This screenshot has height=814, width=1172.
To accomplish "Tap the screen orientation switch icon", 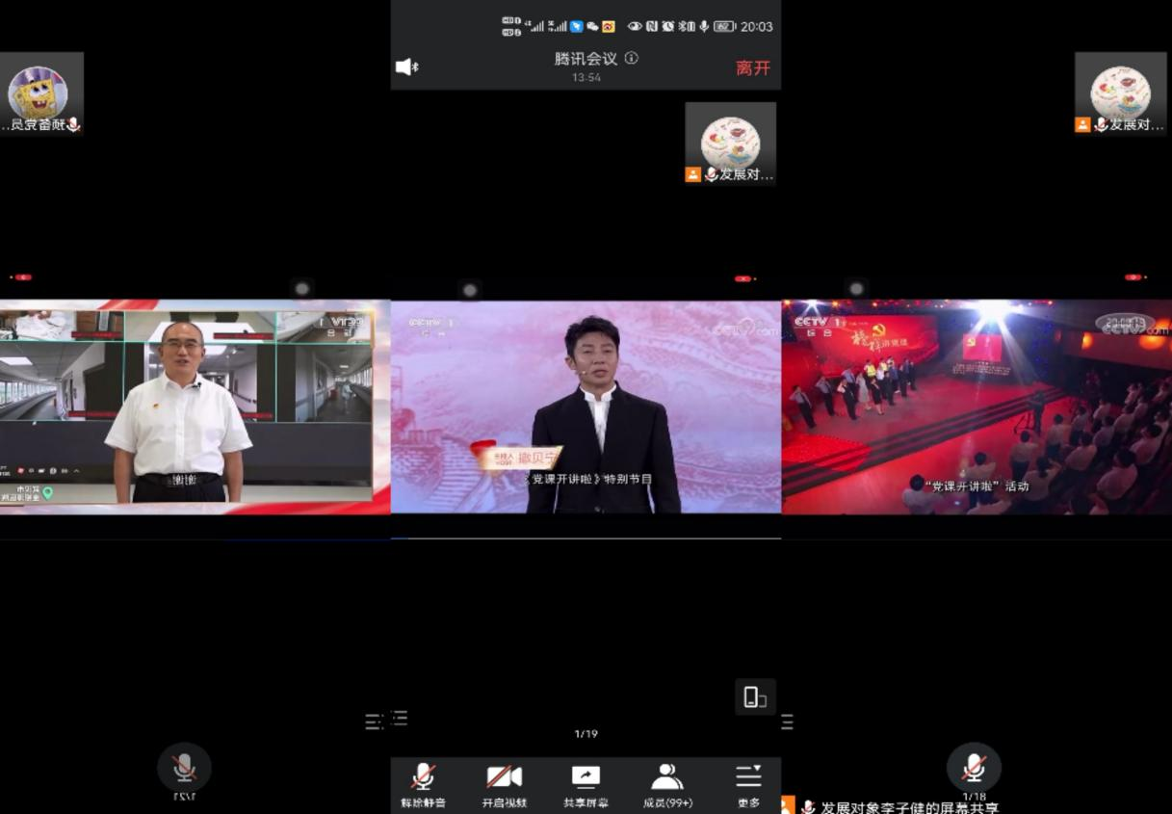I will (x=755, y=696).
